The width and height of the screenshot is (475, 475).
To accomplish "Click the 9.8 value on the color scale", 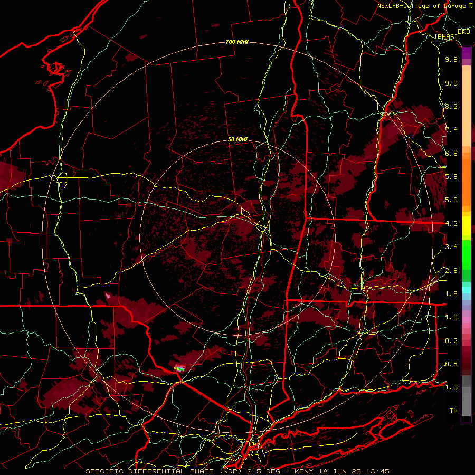I will tap(451, 59).
